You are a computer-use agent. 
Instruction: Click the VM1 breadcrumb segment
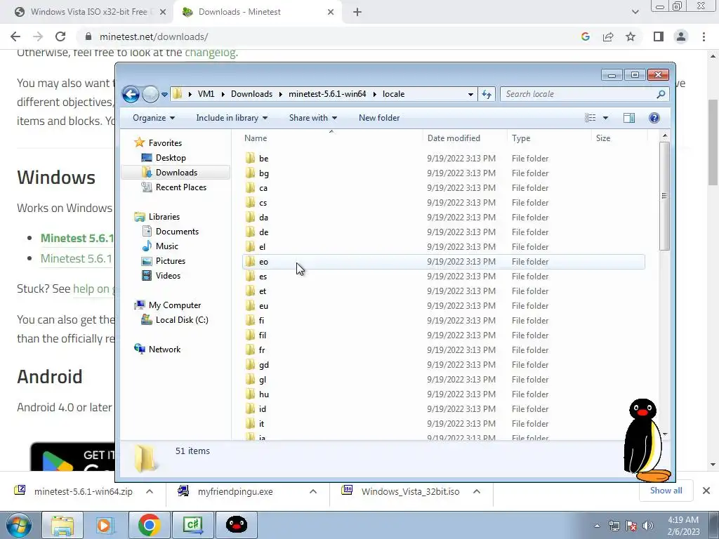pyautogui.click(x=206, y=94)
